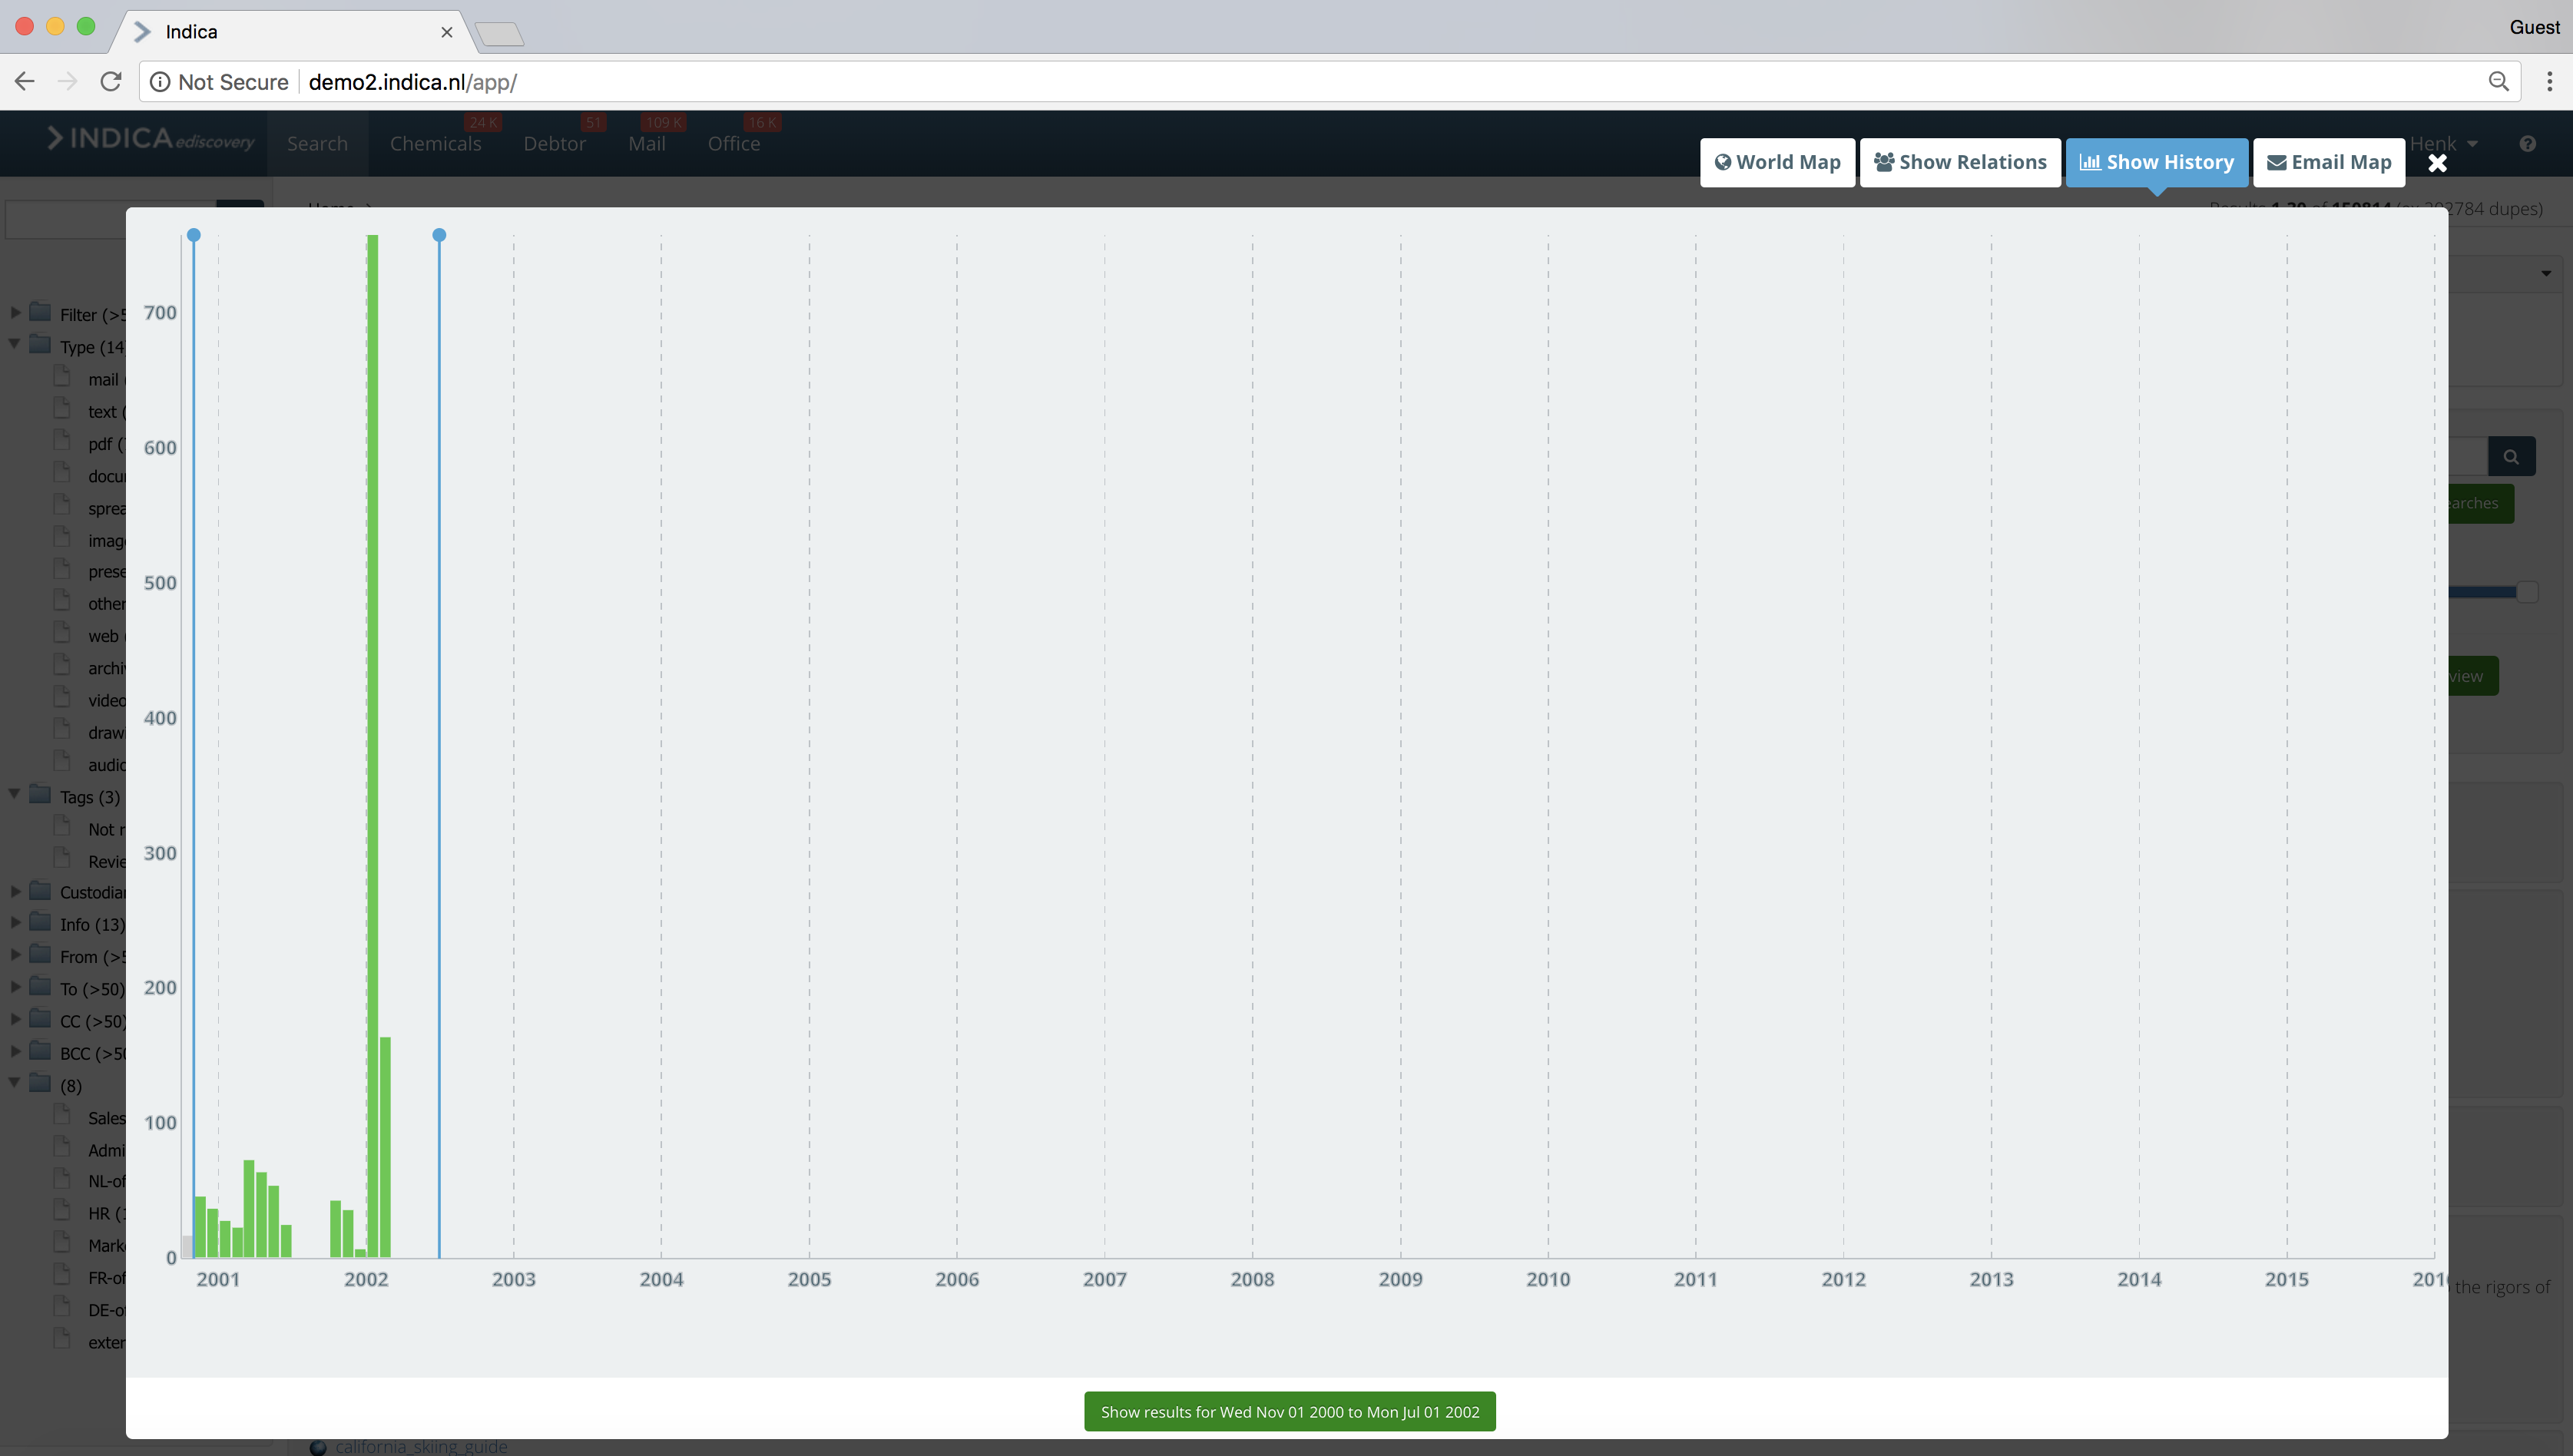Click the dark search magnifier button at right
Screen dimensions: 2573x1456
point(2511,457)
